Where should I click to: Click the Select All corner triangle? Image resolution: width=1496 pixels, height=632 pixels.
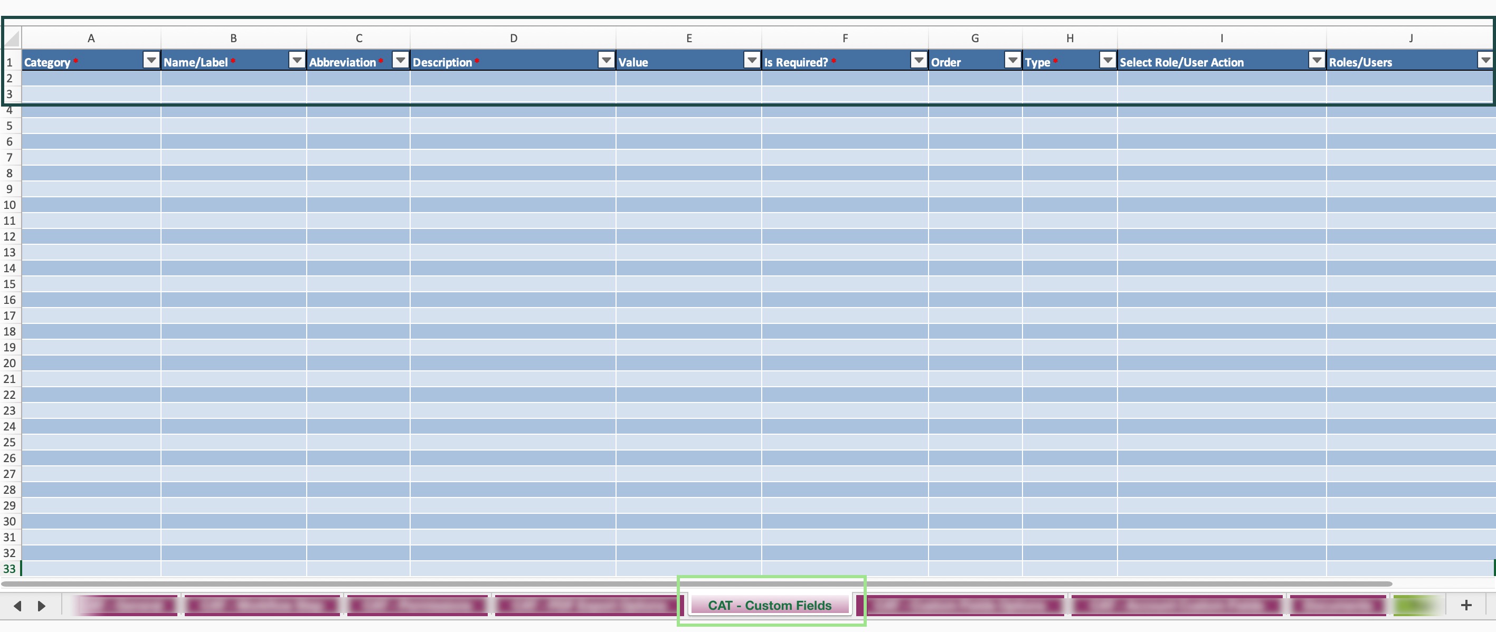coord(12,39)
